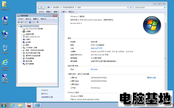Click the Forward arrow in Device Manager toolbar
The width and height of the screenshot is (174, 108).
pos(22,22)
